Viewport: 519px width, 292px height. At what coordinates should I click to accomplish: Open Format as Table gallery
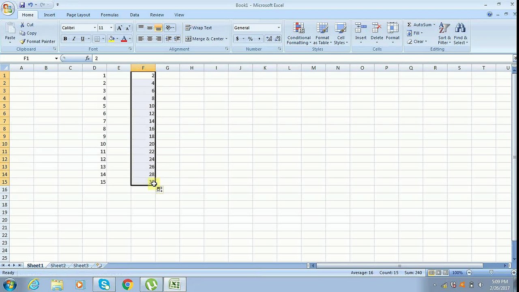[x=322, y=33]
